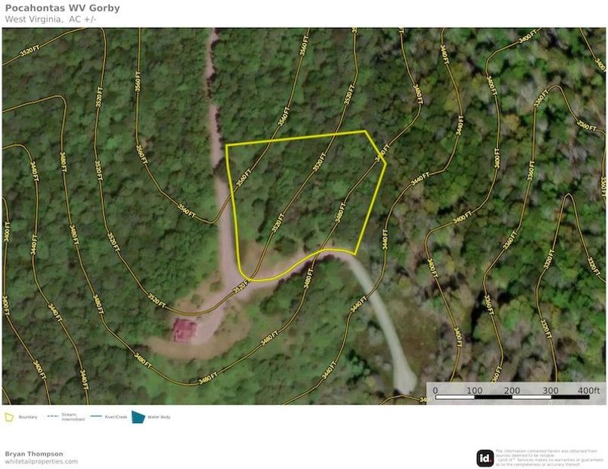Click the Pocahontas WV Gorby map title
This screenshot has width=608, height=469.
(x=62, y=8)
